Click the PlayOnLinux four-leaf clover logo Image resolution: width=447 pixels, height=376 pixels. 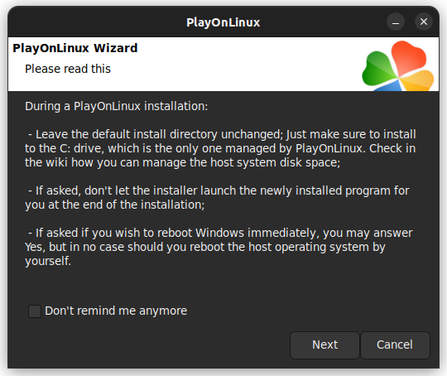pyautogui.click(x=398, y=66)
